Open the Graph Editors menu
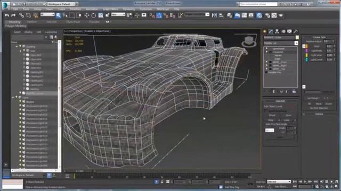The height and width of the screenshot is (191, 341). pyautogui.click(x=110, y=9)
